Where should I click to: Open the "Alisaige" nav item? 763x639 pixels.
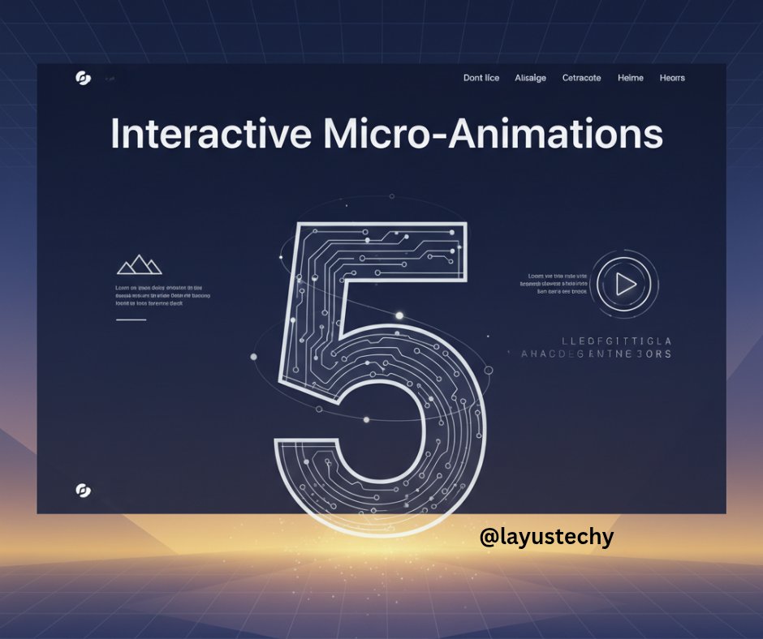[x=530, y=78]
